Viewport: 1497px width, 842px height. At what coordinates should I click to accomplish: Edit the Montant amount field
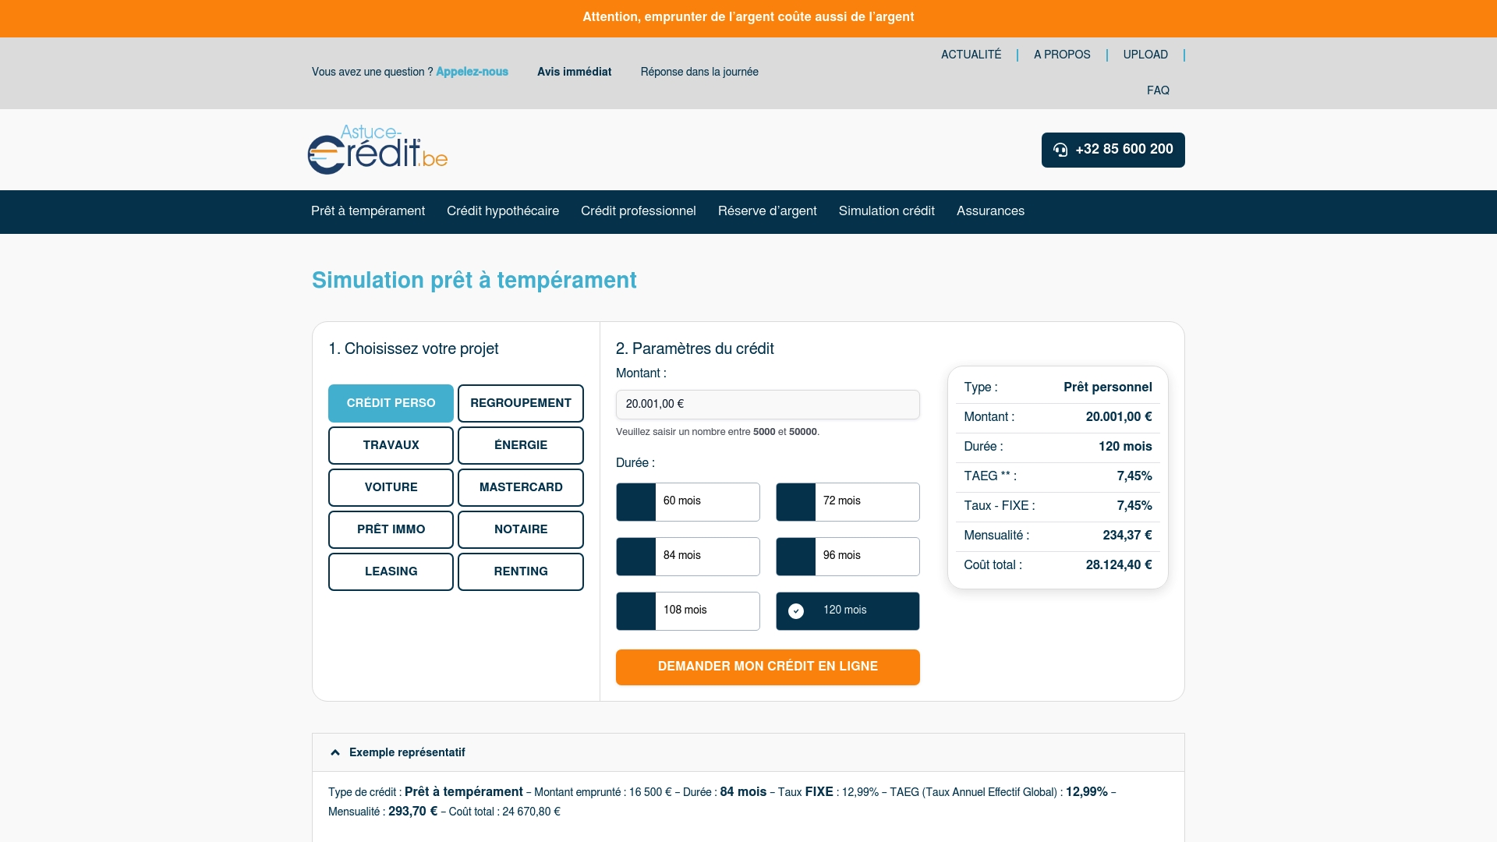[767, 404]
